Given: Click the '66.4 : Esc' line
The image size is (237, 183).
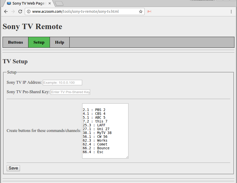Looking at the screenshot, I should 93,152.
